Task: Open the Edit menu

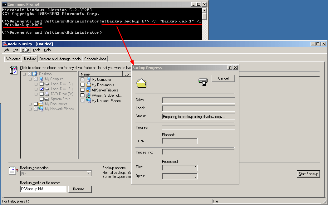Action: click(15, 50)
